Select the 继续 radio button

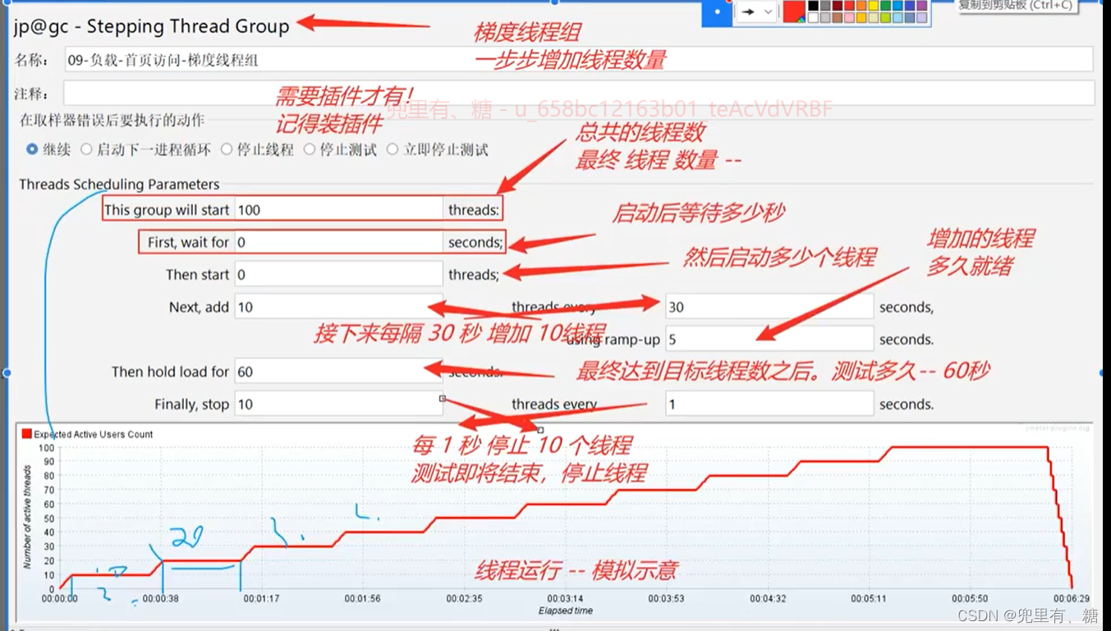coord(32,149)
